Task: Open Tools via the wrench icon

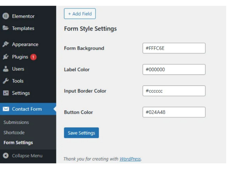Action: pyautogui.click(x=6, y=81)
